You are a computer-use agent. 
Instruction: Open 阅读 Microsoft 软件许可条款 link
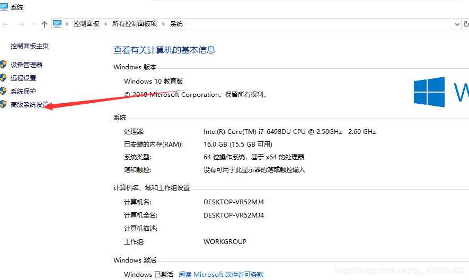tap(221, 274)
